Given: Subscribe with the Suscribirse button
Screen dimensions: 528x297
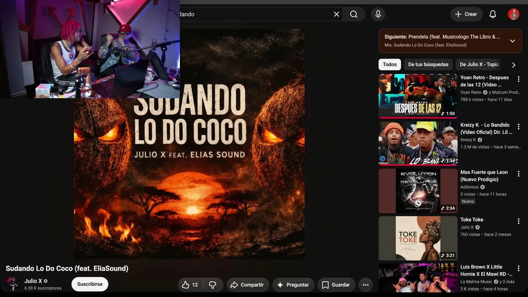Looking at the screenshot, I should 90,284.
